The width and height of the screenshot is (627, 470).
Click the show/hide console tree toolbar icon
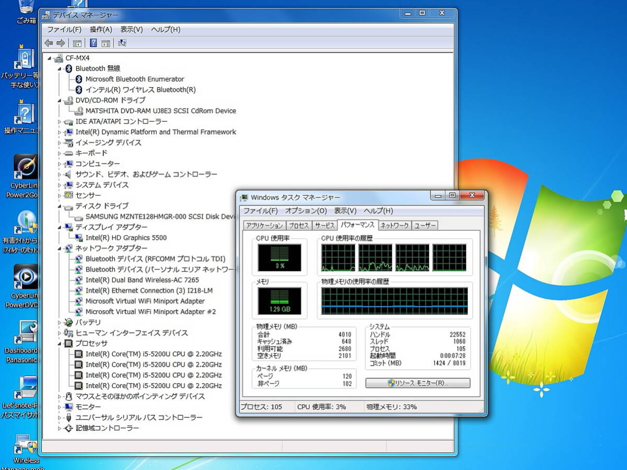point(77,43)
